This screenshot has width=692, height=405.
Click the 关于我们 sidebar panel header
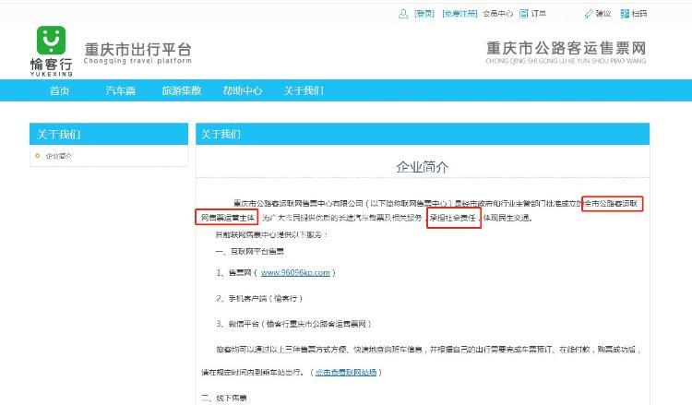(x=109, y=134)
